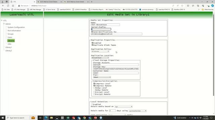
Task: Click the media set Name field
Action: point(105,25)
